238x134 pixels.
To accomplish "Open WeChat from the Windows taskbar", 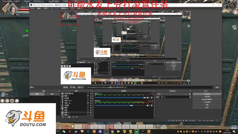I will 64,131.
